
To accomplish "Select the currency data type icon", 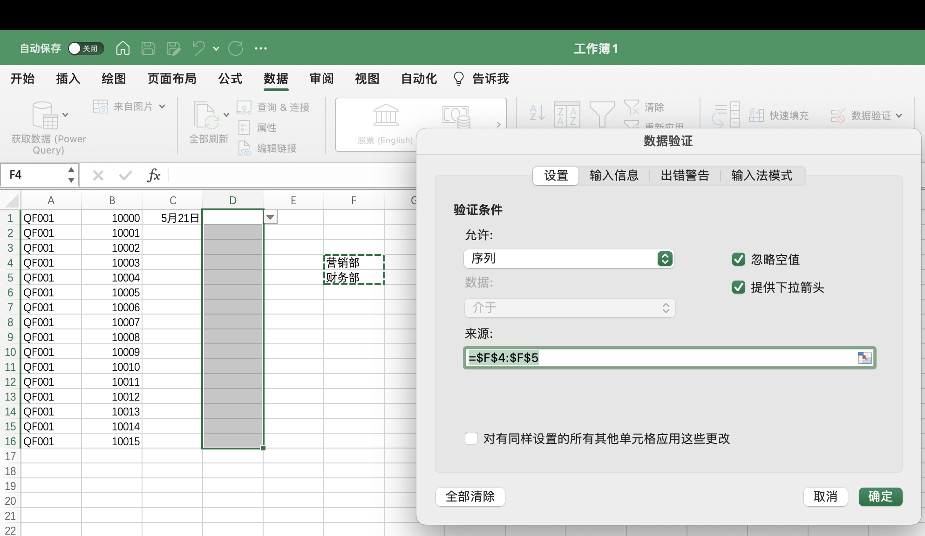I will (456, 116).
